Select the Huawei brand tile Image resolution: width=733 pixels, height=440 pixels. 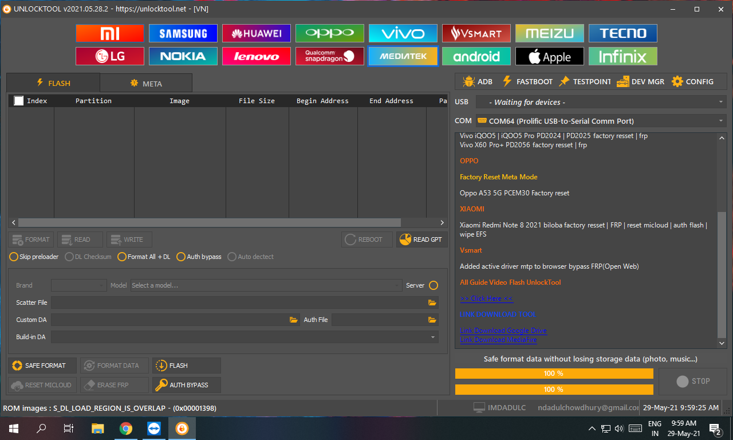point(257,33)
